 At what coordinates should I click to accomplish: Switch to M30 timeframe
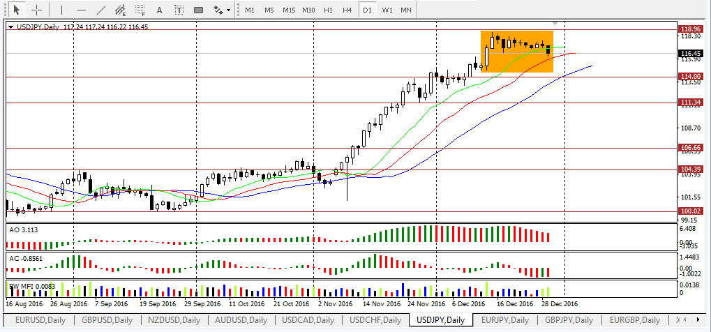click(309, 10)
